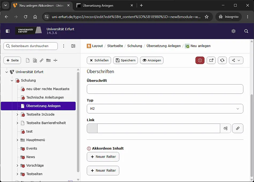Image resolution: width=254 pixels, height=182 pixels.
Task: Open the Typ dropdown showing H2
Action: (165, 109)
